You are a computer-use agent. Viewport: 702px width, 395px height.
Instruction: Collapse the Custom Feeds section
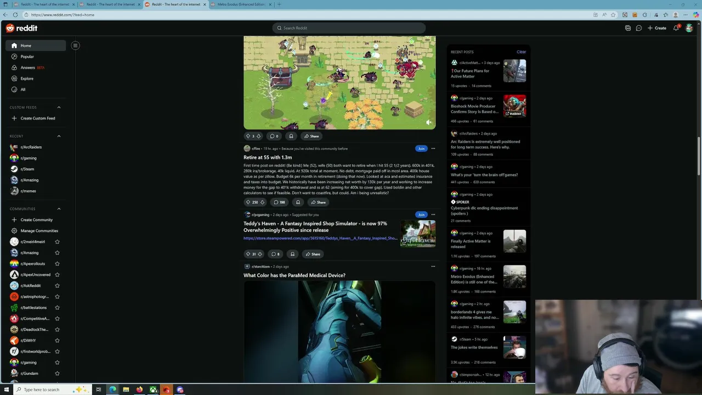[59, 108]
